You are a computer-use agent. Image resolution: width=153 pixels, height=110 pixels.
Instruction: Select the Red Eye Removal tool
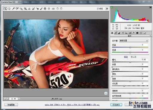point(38,9)
